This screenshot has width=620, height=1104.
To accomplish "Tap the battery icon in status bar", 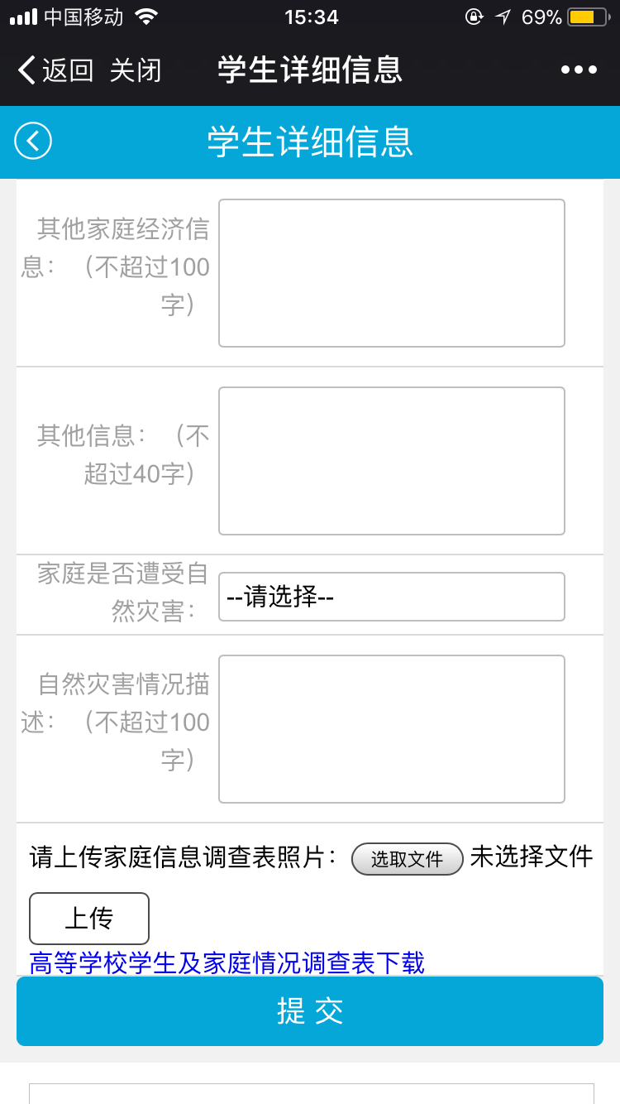I will pos(586,17).
